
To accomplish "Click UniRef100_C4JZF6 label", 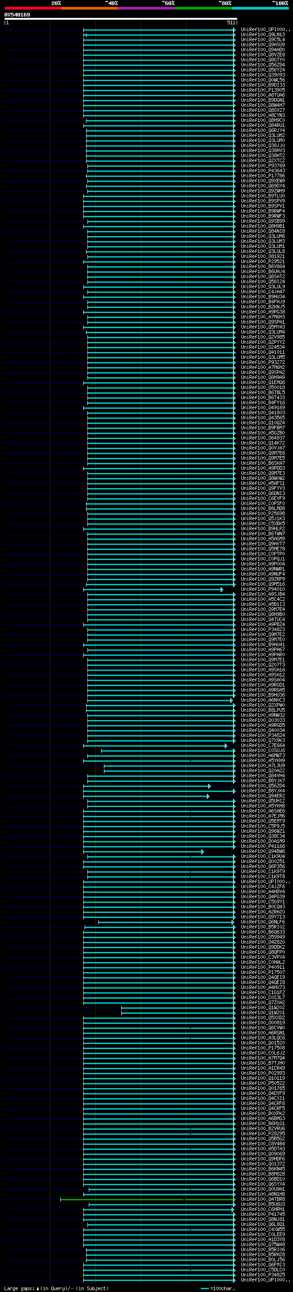I will (263, 887).
